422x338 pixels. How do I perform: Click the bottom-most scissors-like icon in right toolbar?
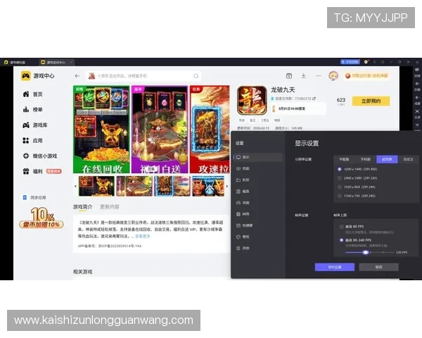[417, 125]
